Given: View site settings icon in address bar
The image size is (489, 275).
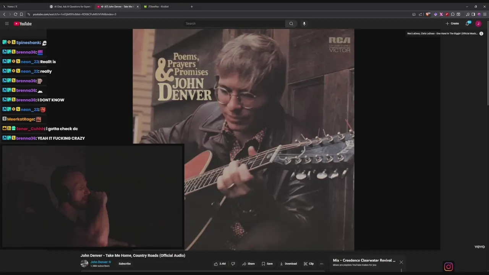Looking at the screenshot, I should tap(29, 14).
